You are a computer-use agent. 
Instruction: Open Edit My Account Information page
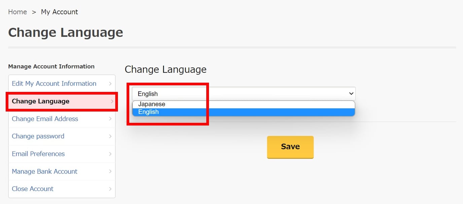click(54, 84)
